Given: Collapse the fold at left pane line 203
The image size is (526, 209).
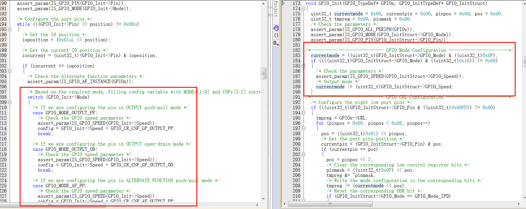Looking at the screenshot, I should click(x=10, y=71).
